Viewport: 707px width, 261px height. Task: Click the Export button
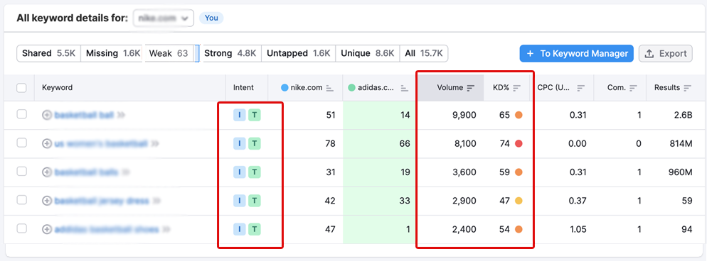[x=666, y=53]
